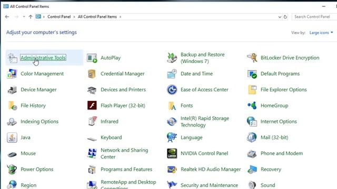Open the Indexing Options icon
The width and height of the screenshot is (337, 189).
pos(12,122)
